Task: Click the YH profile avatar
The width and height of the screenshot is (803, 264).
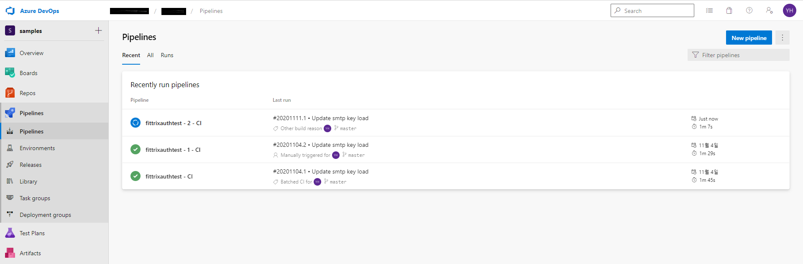Action: tap(789, 10)
